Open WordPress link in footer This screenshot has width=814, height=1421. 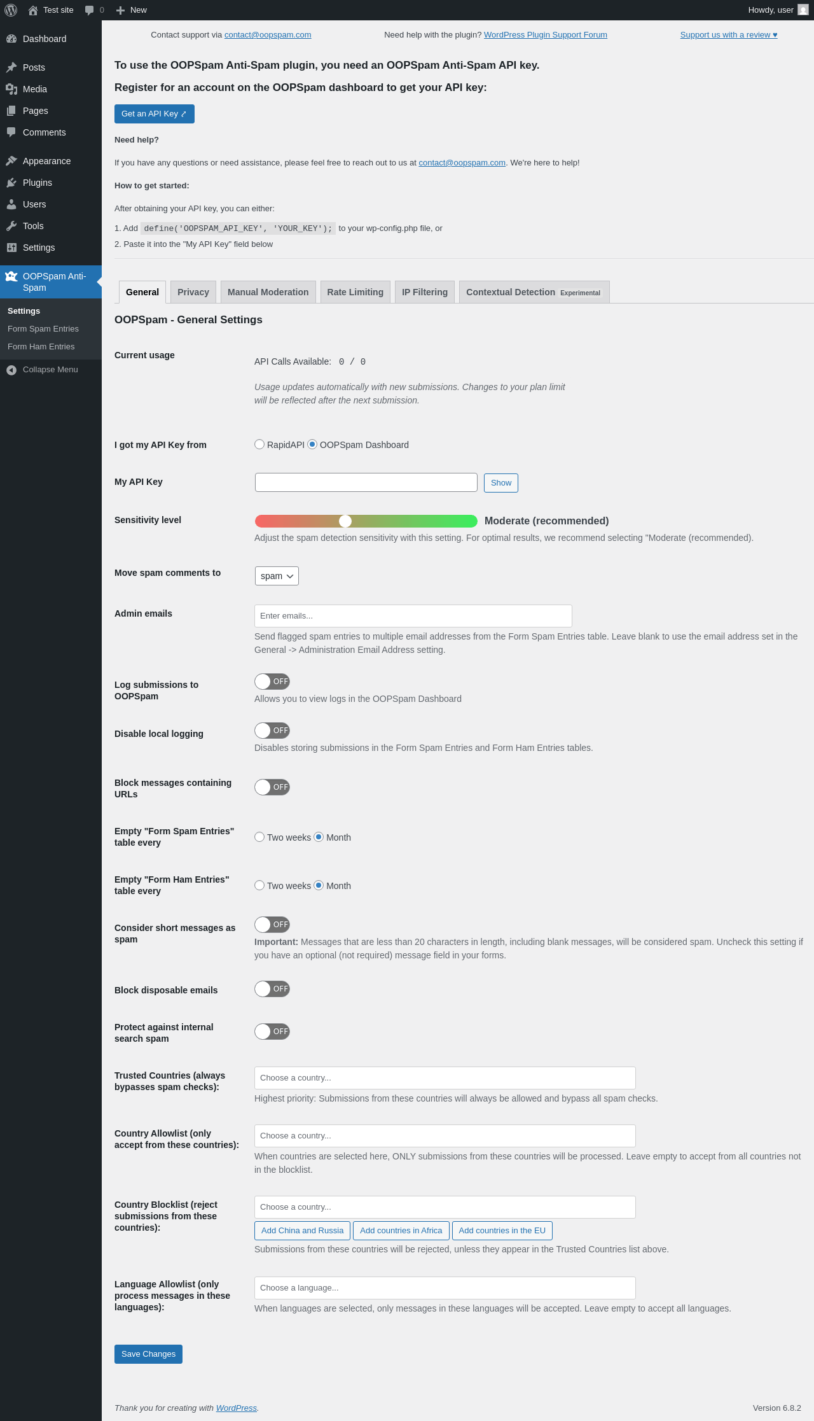[237, 1408]
